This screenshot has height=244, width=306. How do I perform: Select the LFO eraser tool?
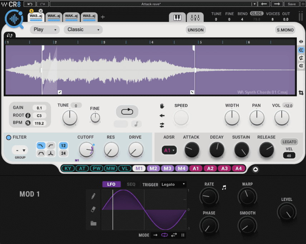93,209
